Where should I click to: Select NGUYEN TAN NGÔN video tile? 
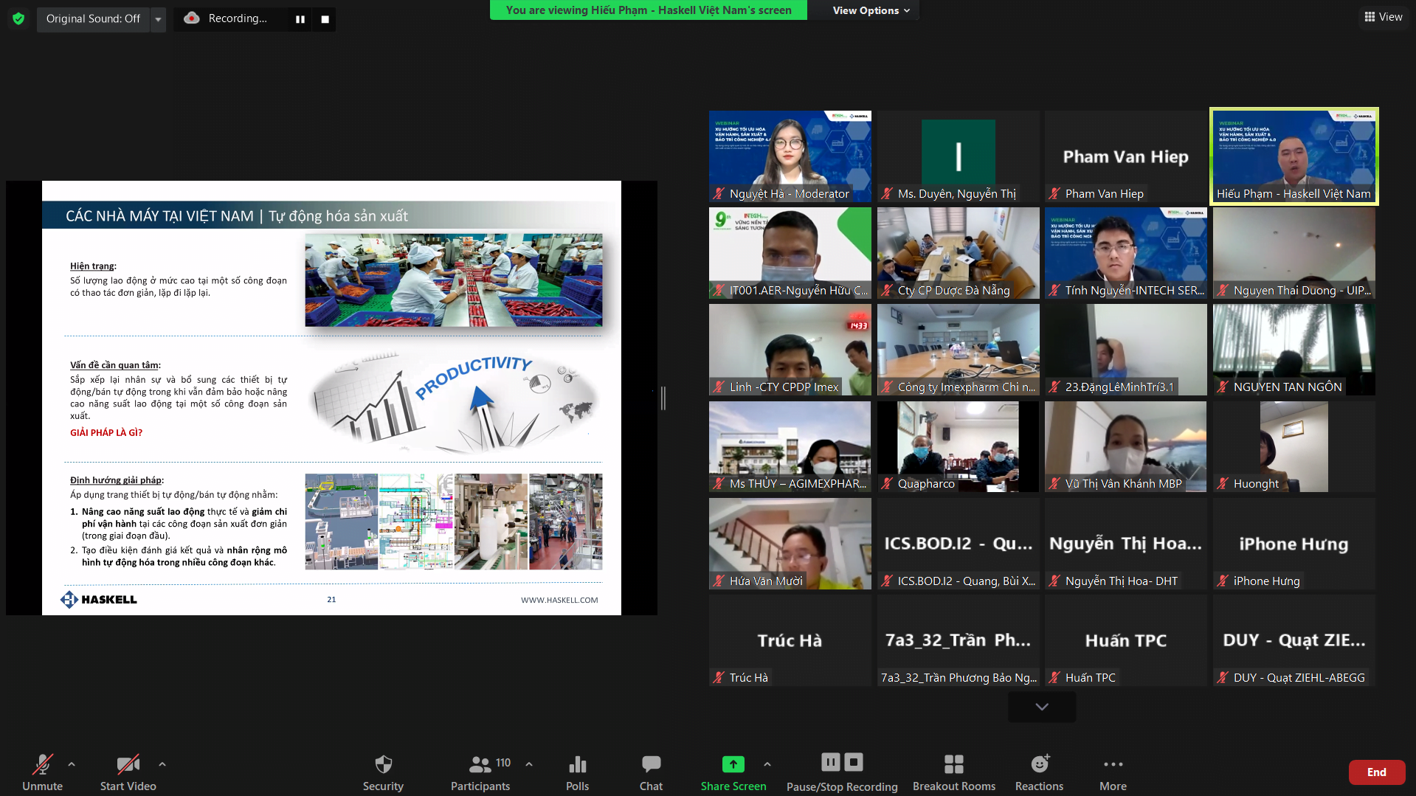pyautogui.click(x=1294, y=350)
